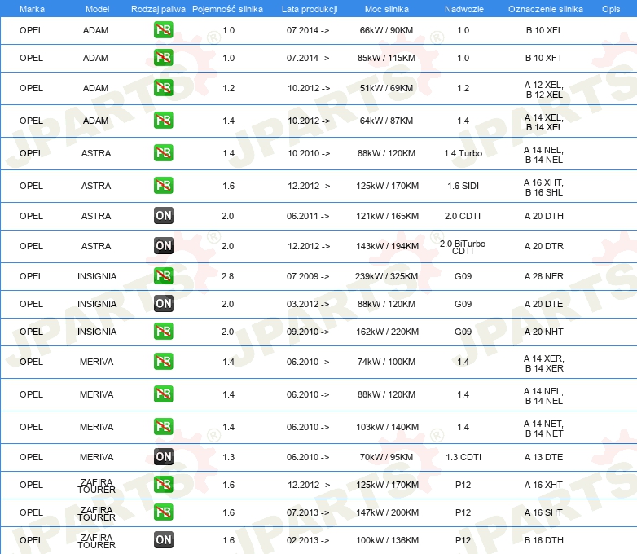Click the PB petrol icon for Adam B 10 XFL
Screen dimensions: 637x554
coord(164,30)
